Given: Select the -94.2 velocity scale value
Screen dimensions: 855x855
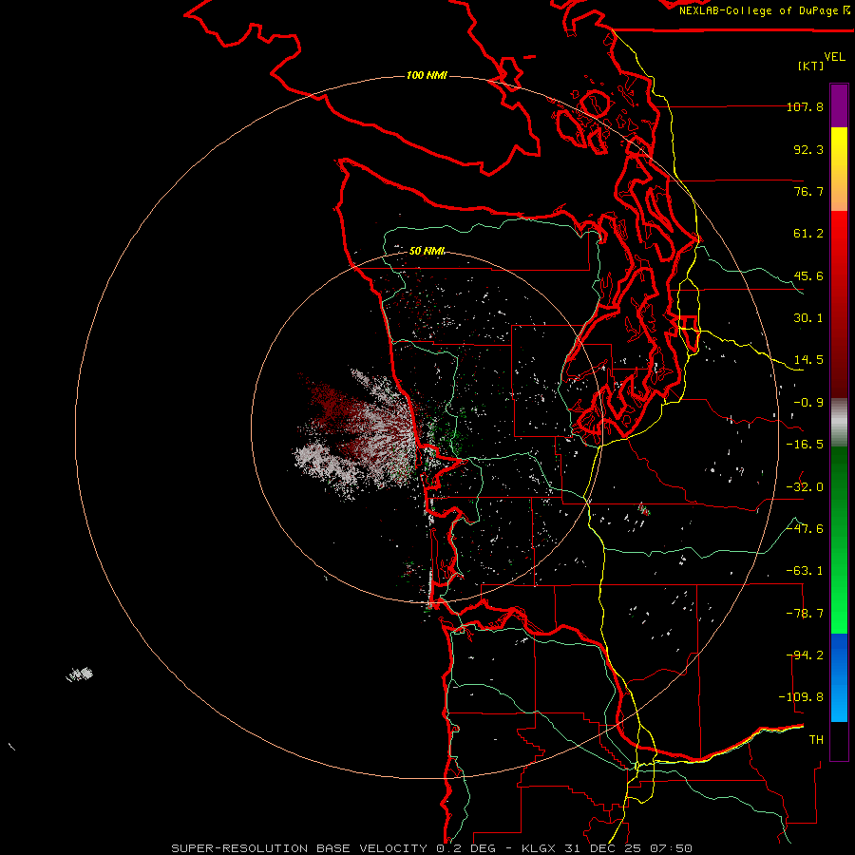Looking at the screenshot, I should pos(805,655).
